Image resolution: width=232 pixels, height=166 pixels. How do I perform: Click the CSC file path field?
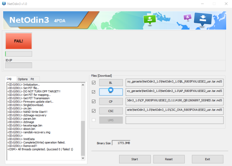coord(175,111)
